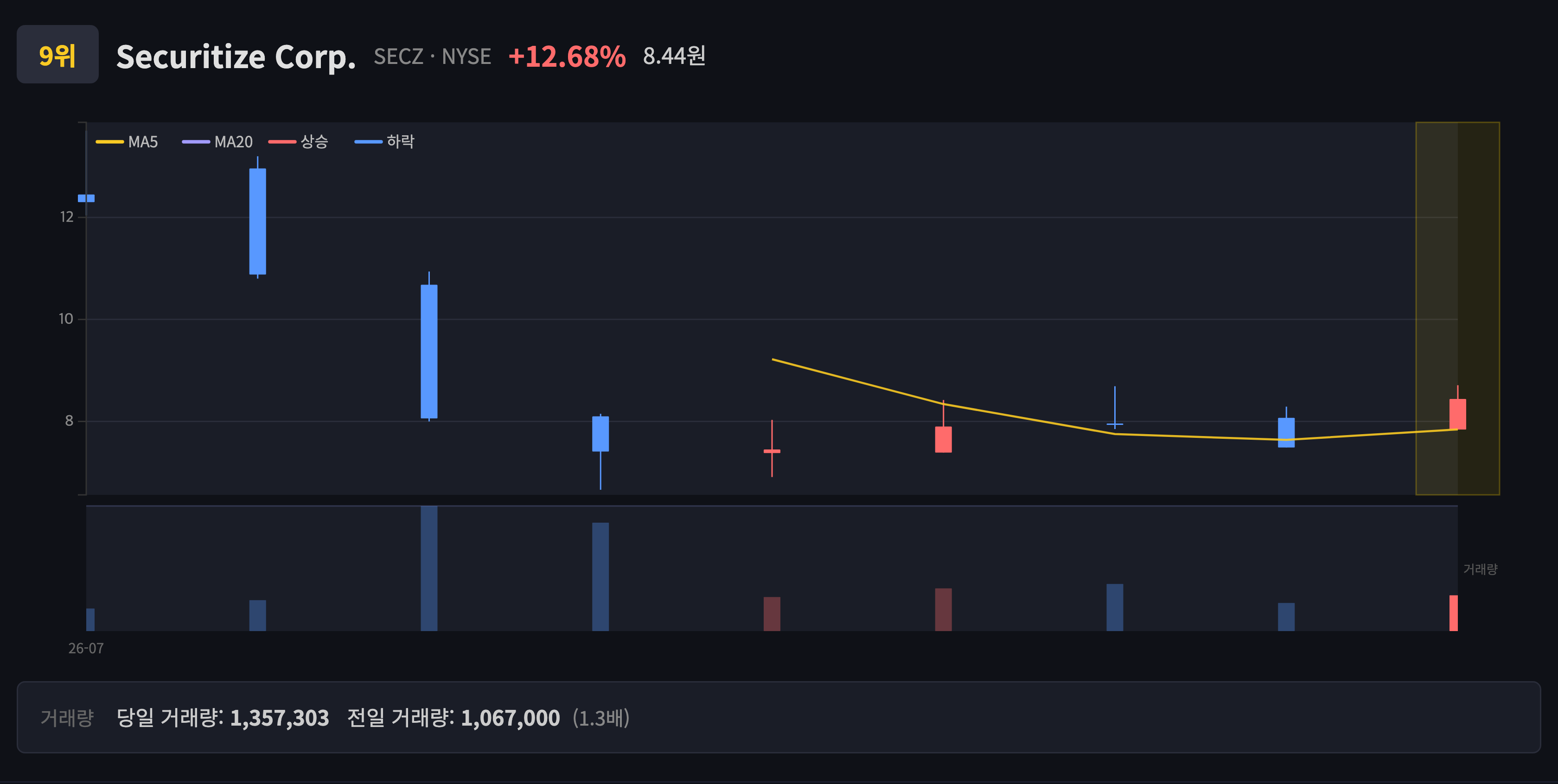Viewport: 1558px width, 784px height.
Task: Select the tall blue candle topping above 12
Action: (258, 221)
